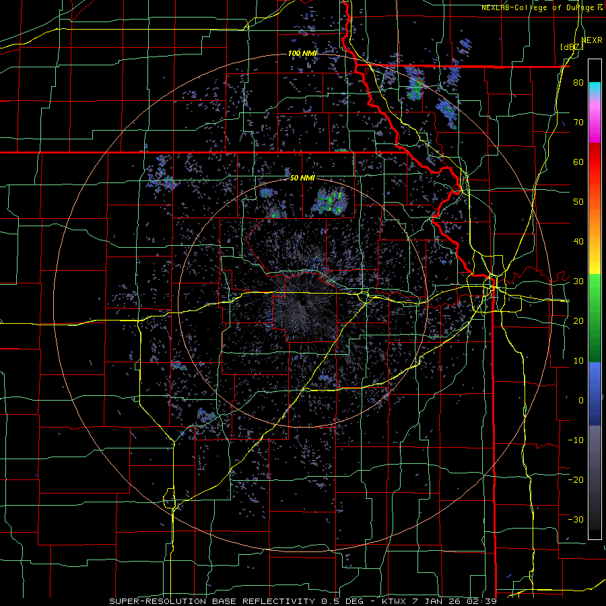Click the 0 value on the dBZ scale
Image resolution: width=606 pixels, height=606 pixels.
pos(581,401)
